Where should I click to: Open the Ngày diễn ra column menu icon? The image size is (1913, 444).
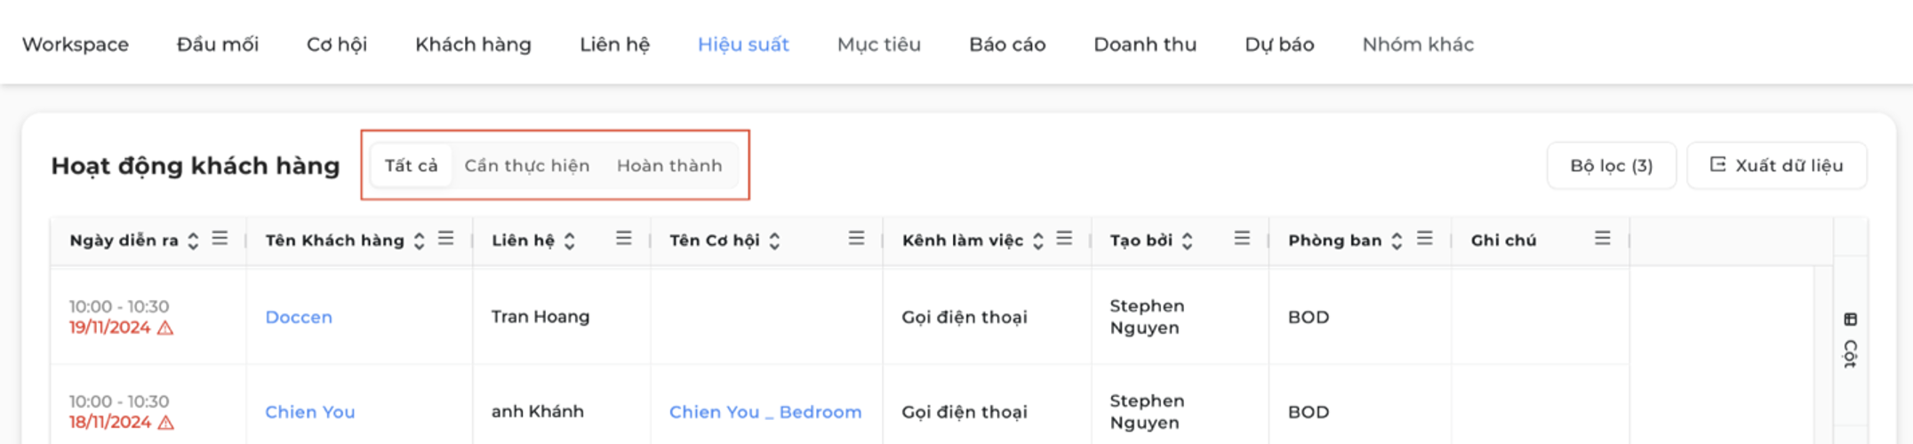[220, 238]
